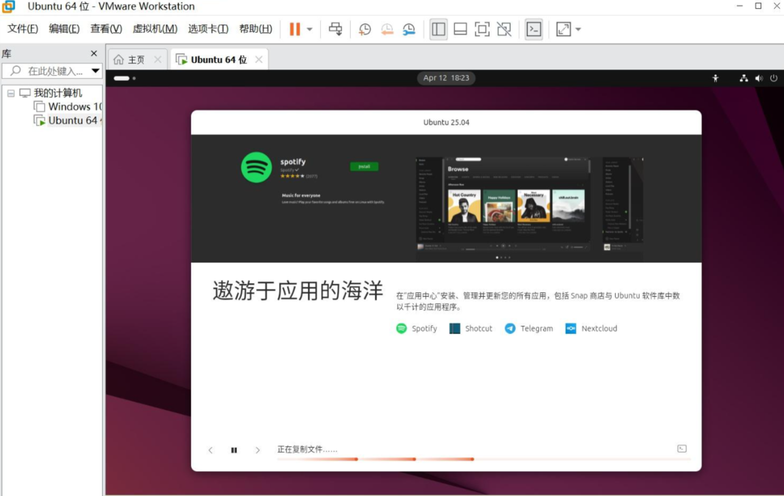Click the installation progress bar
784x496 pixels.
484,459
